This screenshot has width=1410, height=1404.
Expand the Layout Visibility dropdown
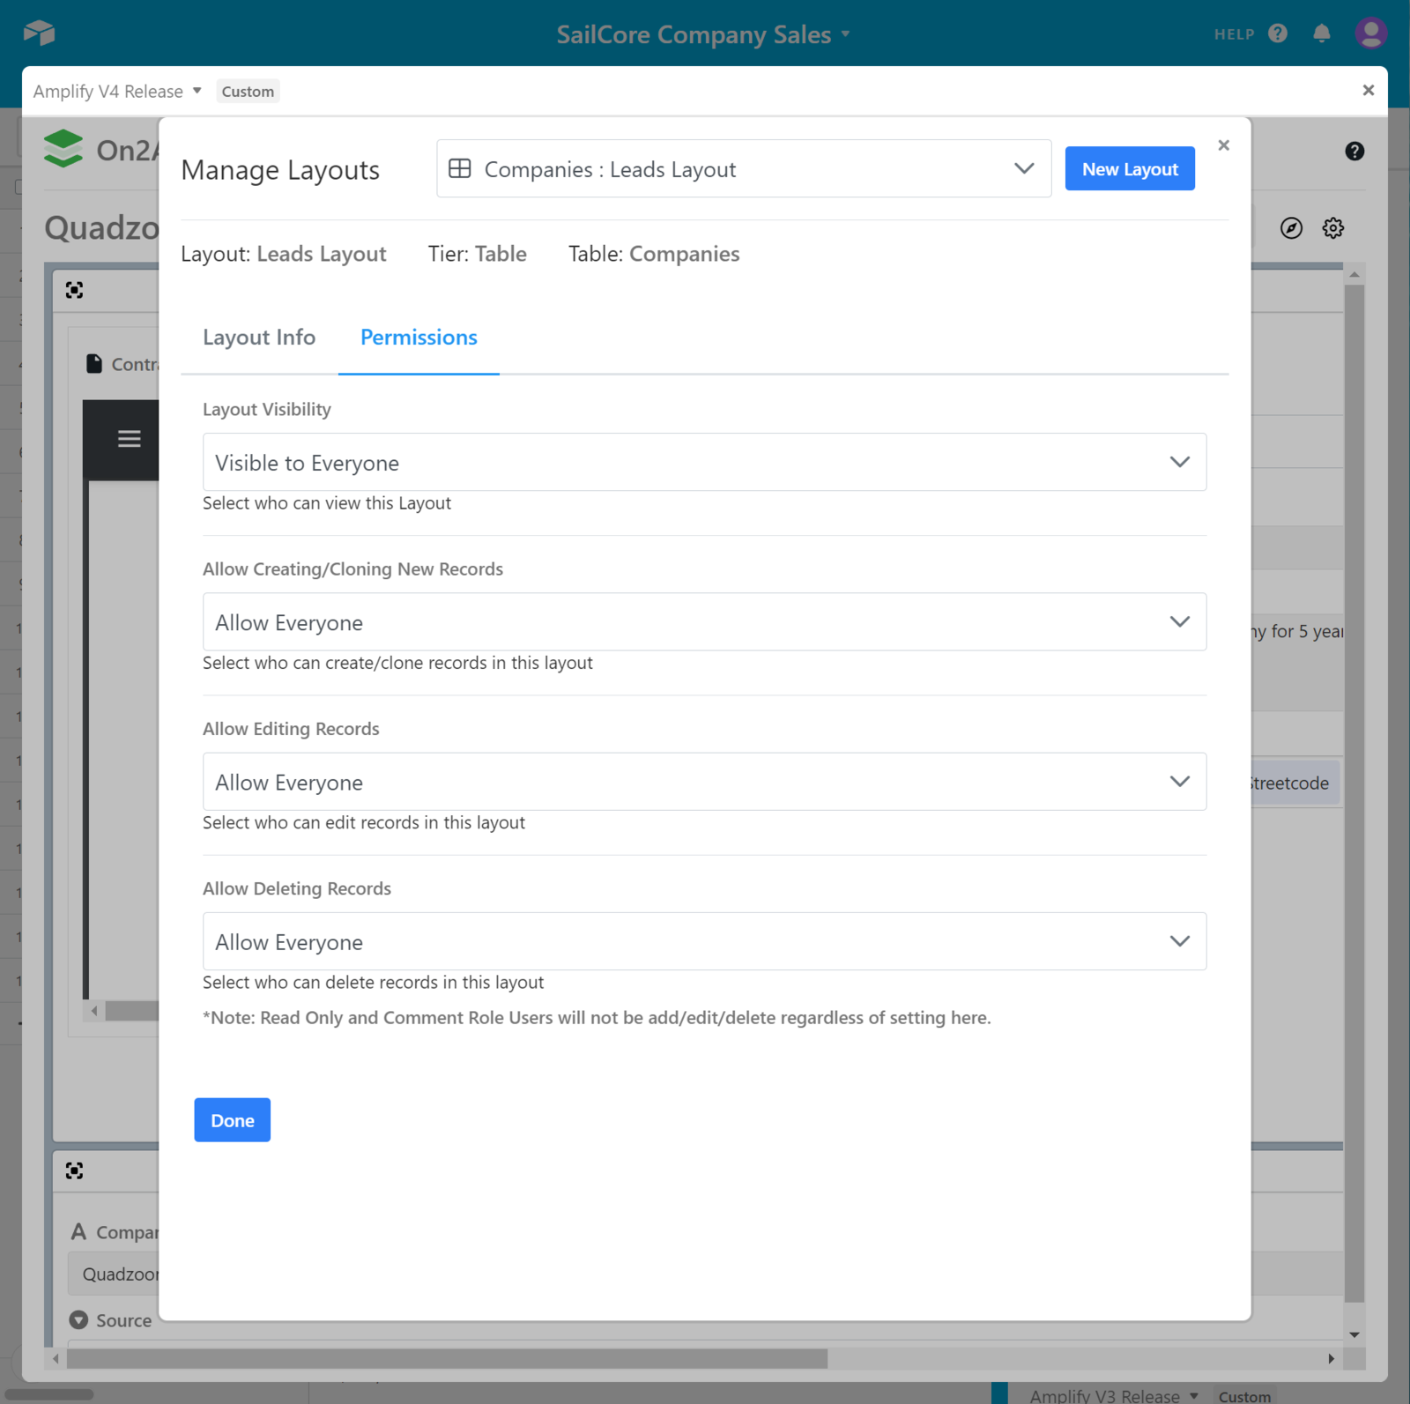pyautogui.click(x=703, y=462)
